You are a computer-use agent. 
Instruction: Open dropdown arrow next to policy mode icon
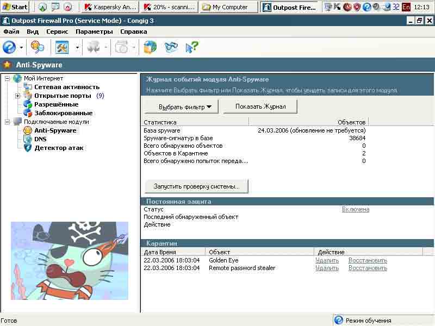(21, 48)
